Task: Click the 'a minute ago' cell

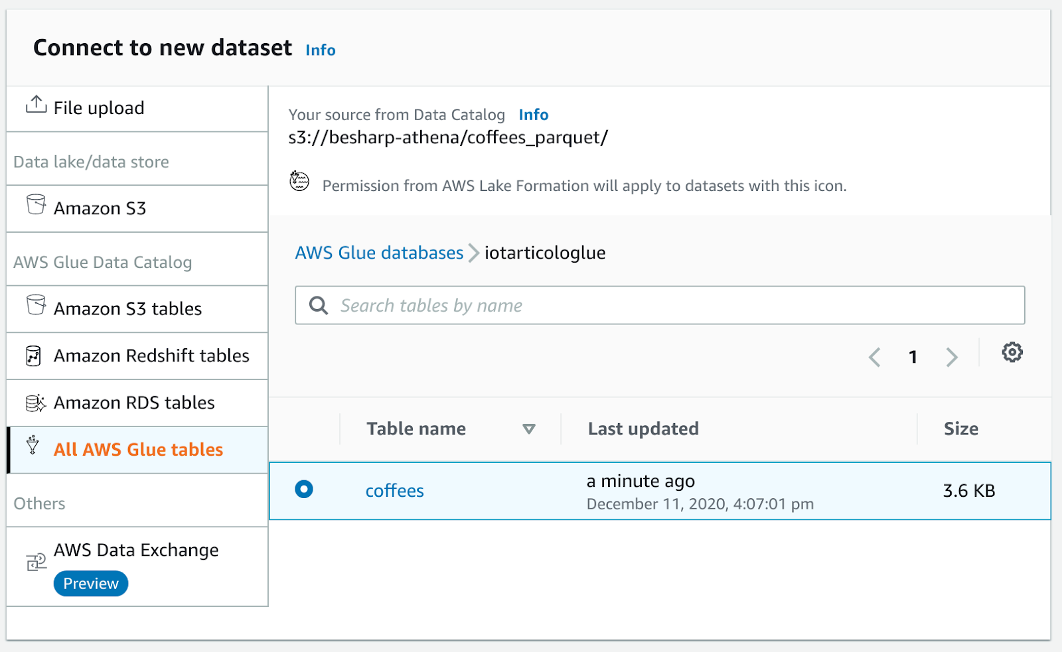Action: (641, 481)
